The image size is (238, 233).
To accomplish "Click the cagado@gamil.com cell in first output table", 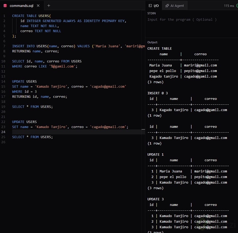I will [x=200, y=77].
